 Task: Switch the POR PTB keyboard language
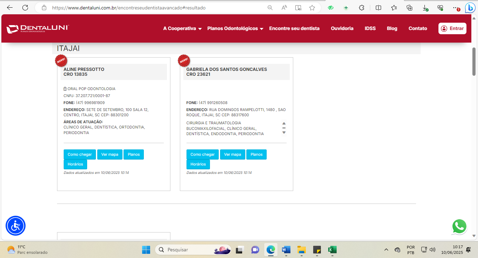411,250
